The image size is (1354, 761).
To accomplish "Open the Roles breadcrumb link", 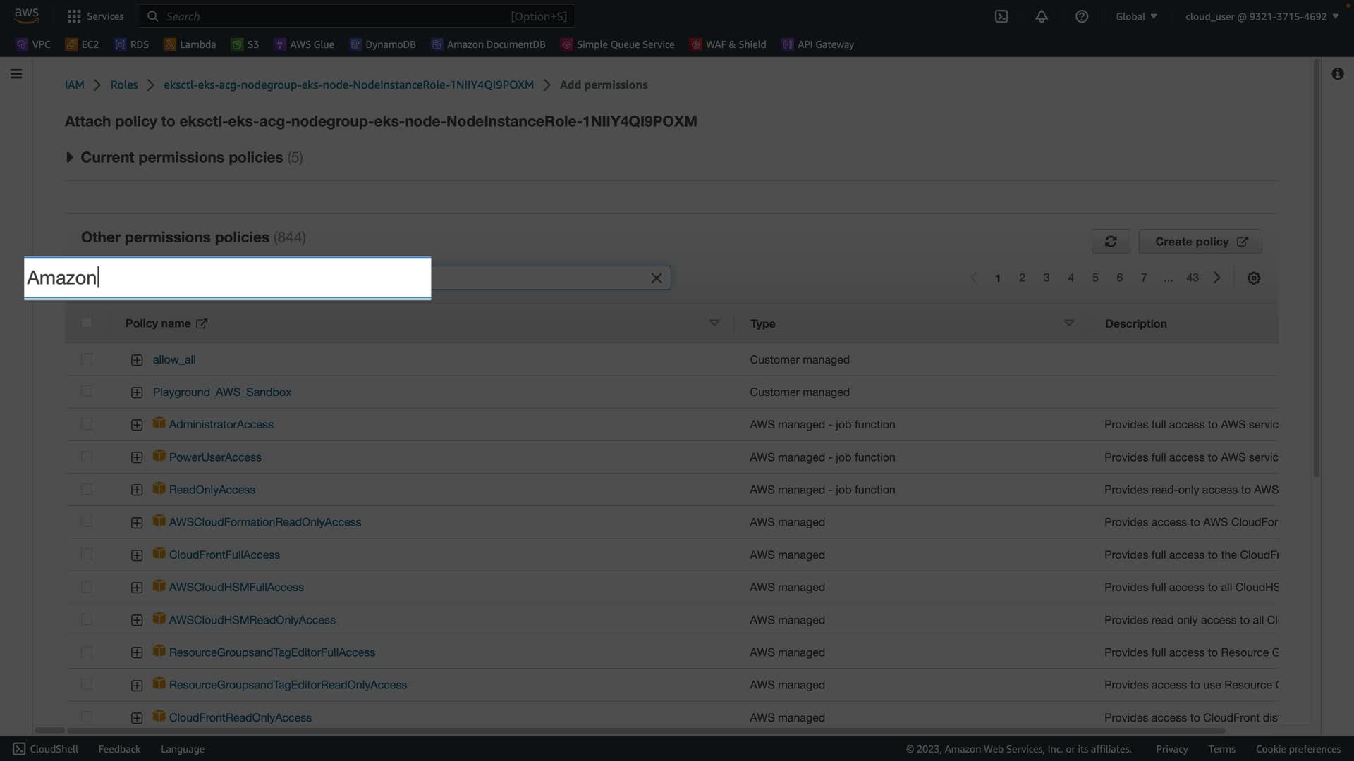I will 123,85.
